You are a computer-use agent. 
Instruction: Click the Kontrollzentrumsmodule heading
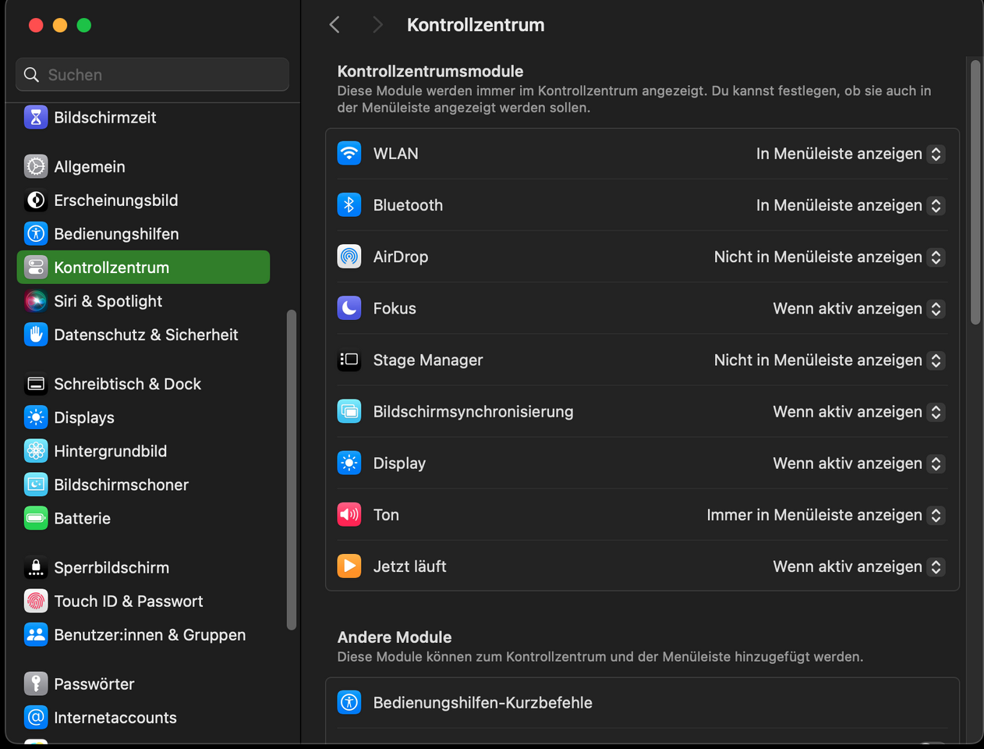[430, 71]
